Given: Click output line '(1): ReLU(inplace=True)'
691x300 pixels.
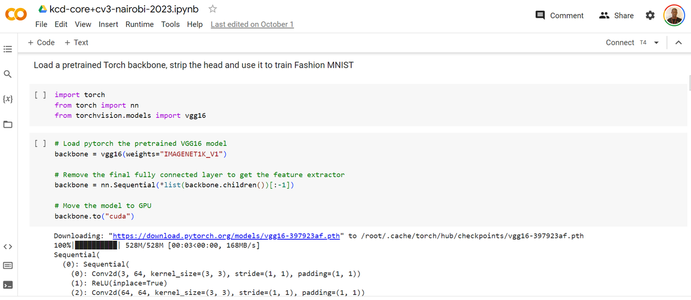Looking at the screenshot, I should click(119, 283).
